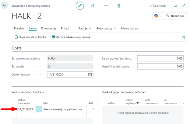Click the share icon

click(93, 6)
